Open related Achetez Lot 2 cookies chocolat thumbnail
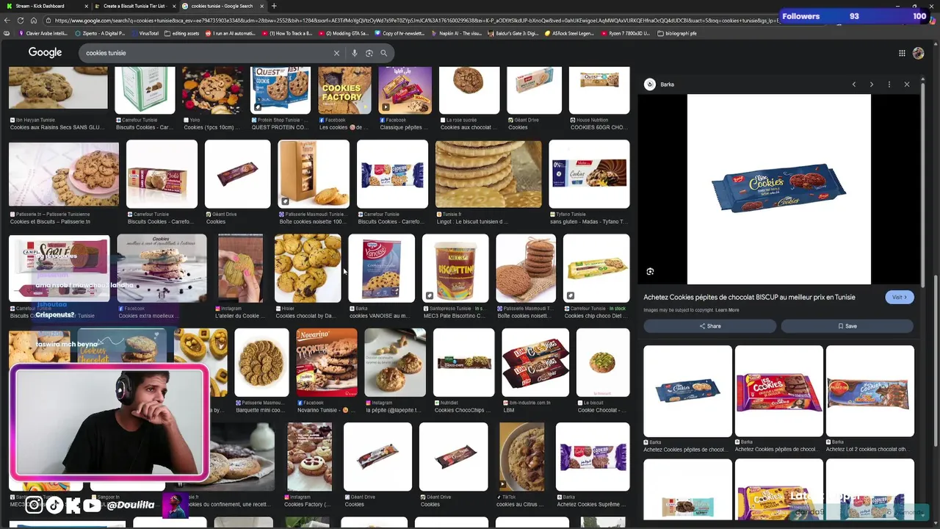The height and width of the screenshot is (529, 940). (869, 391)
